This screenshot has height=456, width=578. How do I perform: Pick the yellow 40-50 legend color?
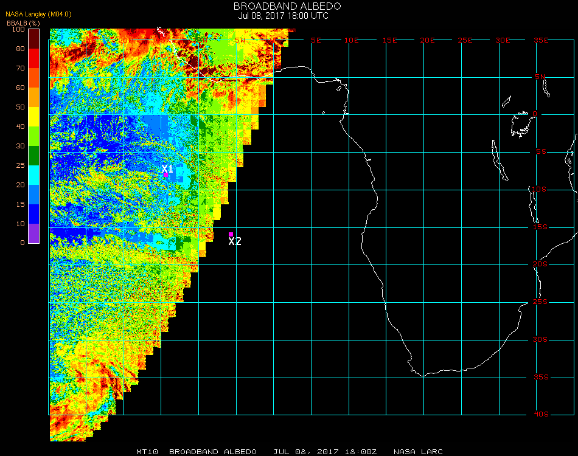click(34, 117)
